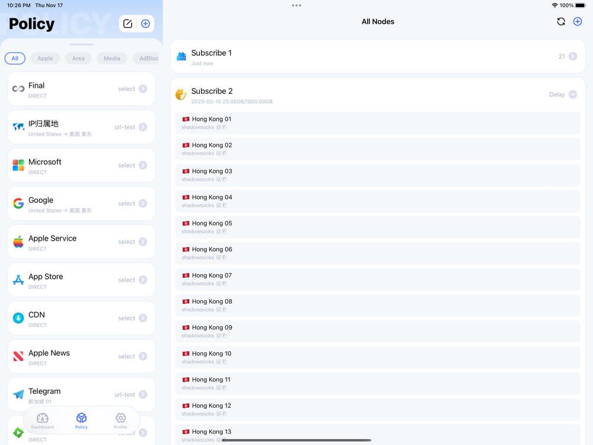Click the Subscribe 1 castle icon
Screen dimensions: 593x445
click(181, 56)
